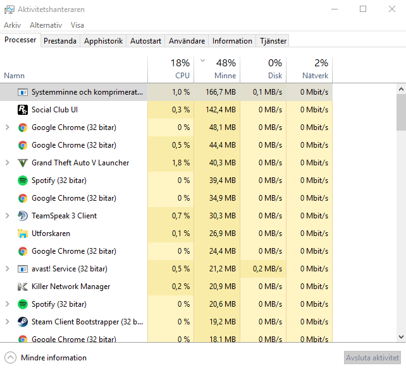Click the avast! Service icon
This screenshot has height=373, width=406.
(22, 269)
